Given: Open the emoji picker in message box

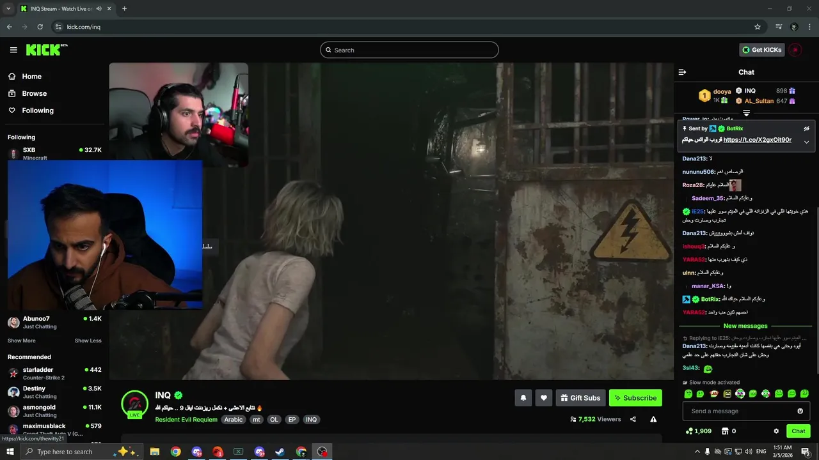Looking at the screenshot, I should click(x=800, y=411).
